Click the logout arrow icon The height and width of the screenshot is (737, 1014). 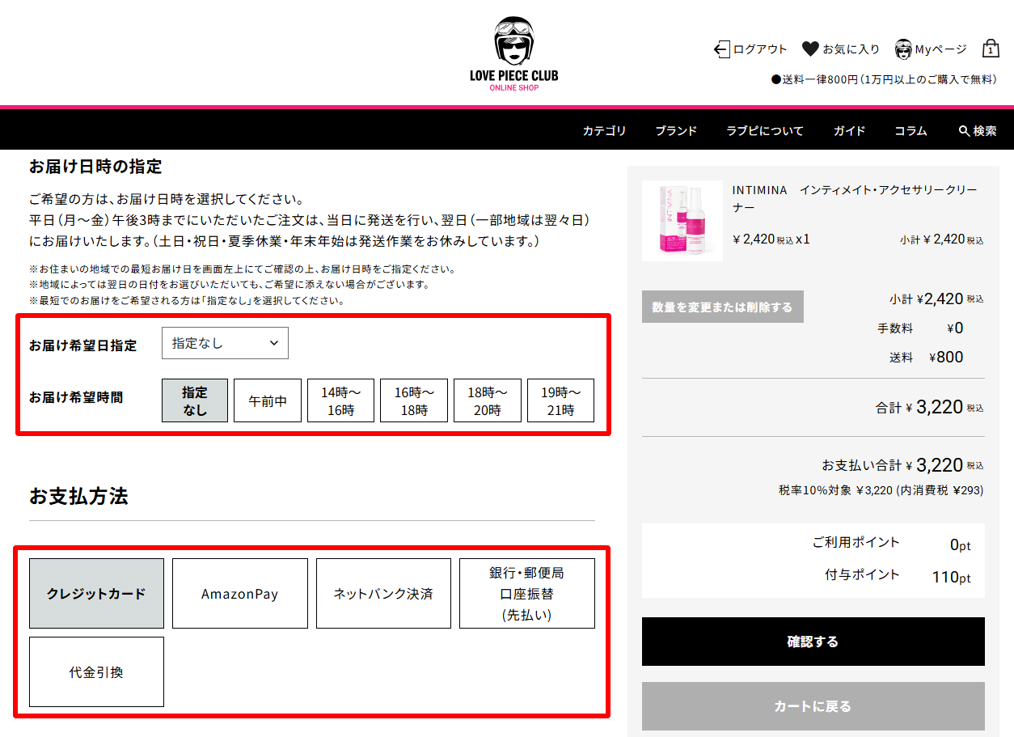pyautogui.click(x=721, y=49)
